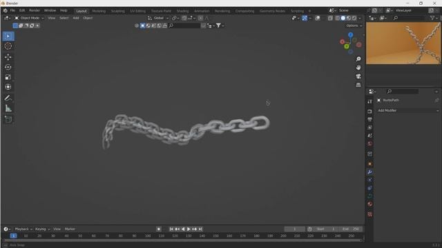
Task: Toggle X-ray mode in viewport header
Action: [x=330, y=18]
